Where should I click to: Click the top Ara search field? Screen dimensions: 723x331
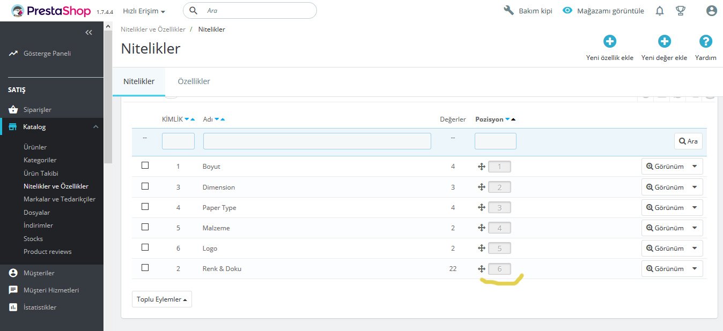(x=250, y=10)
